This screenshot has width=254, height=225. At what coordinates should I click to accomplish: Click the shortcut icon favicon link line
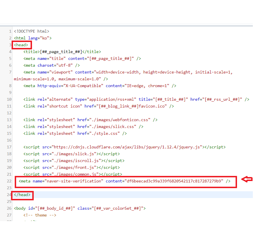[99, 106]
